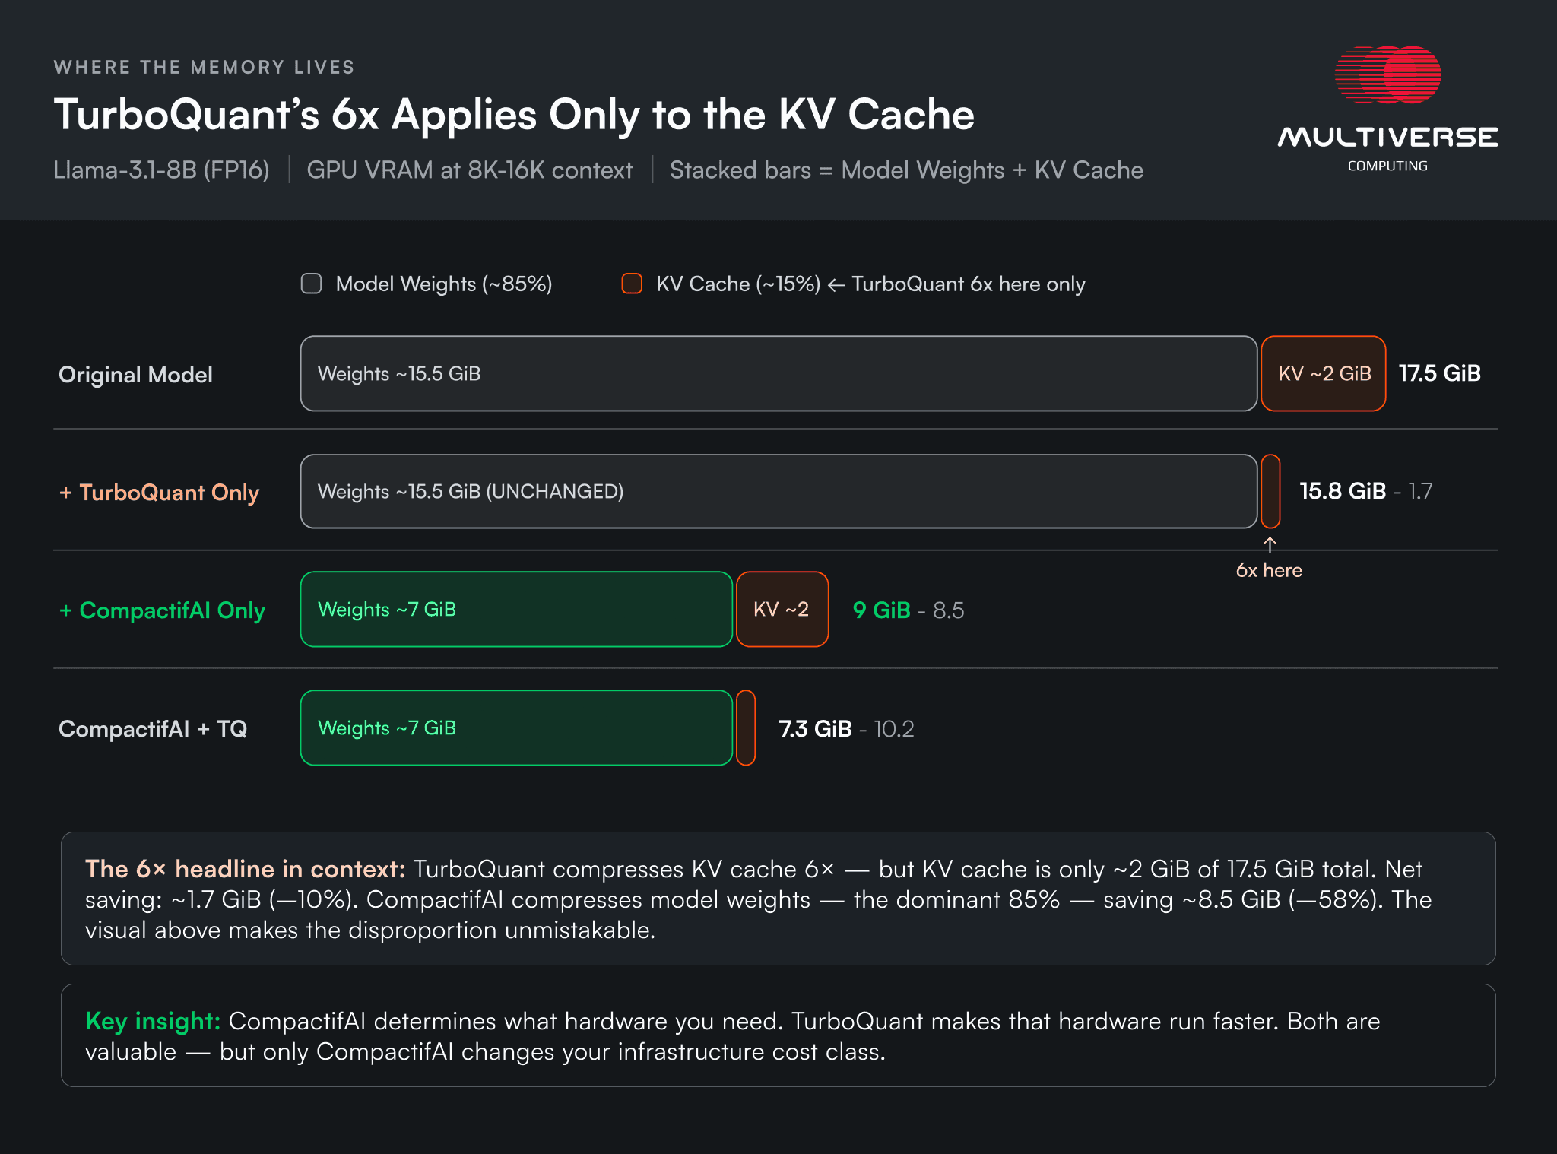Click the 'KV ~2' bar in CompactifAI Only row
The width and height of the screenshot is (1557, 1154).
[782, 609]
